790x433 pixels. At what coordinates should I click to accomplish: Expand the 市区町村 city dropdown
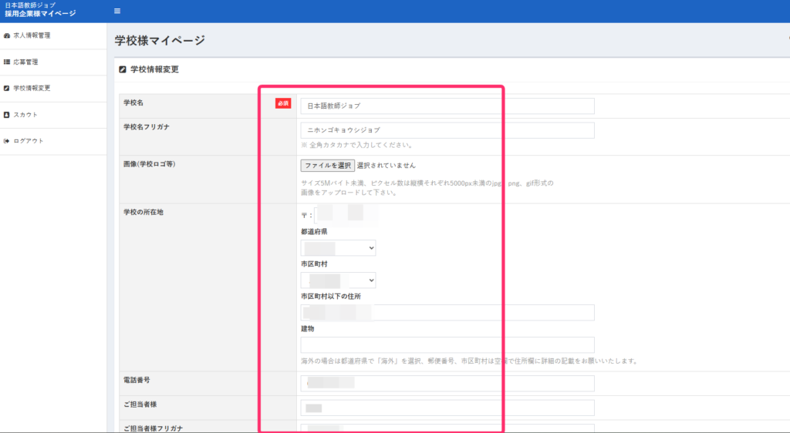pyautogui.click(x=338, y=280)
